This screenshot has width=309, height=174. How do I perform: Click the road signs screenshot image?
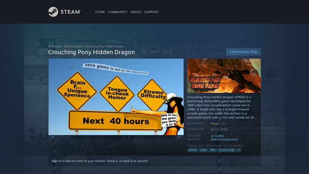[116, 97]
